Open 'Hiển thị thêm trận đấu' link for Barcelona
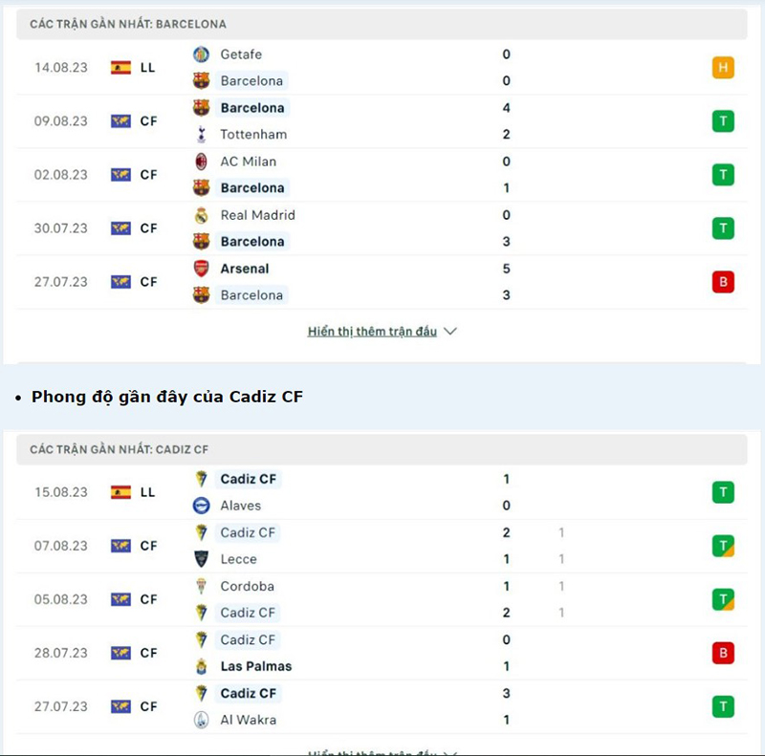 click(x=373, y=331)
